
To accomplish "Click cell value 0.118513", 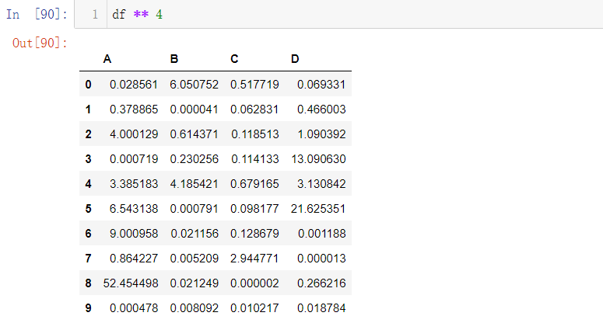I will click(254, 134).
